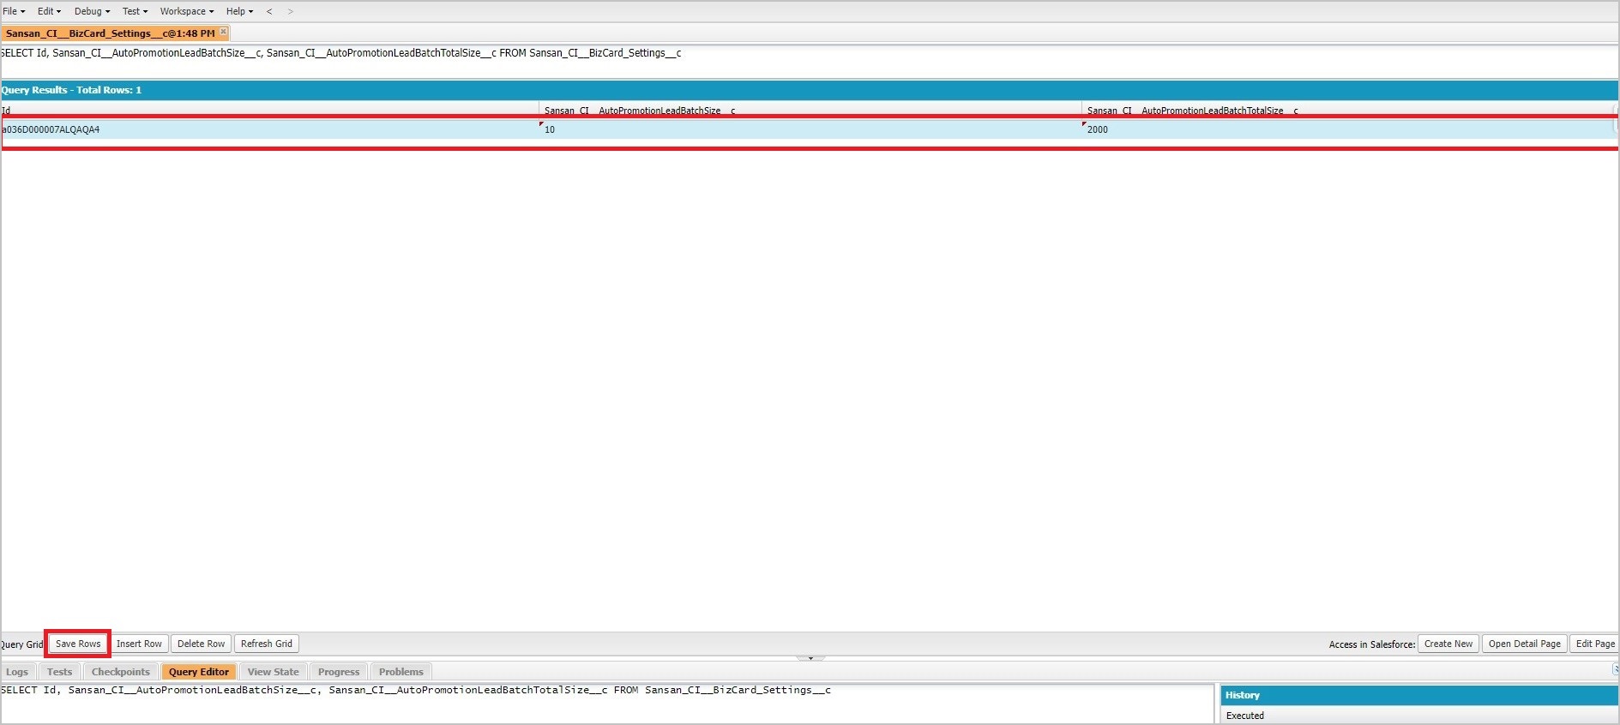Go back with the left arrow
The width and height of the screenshot is (1620, 725).
click(x=269, y=11)
